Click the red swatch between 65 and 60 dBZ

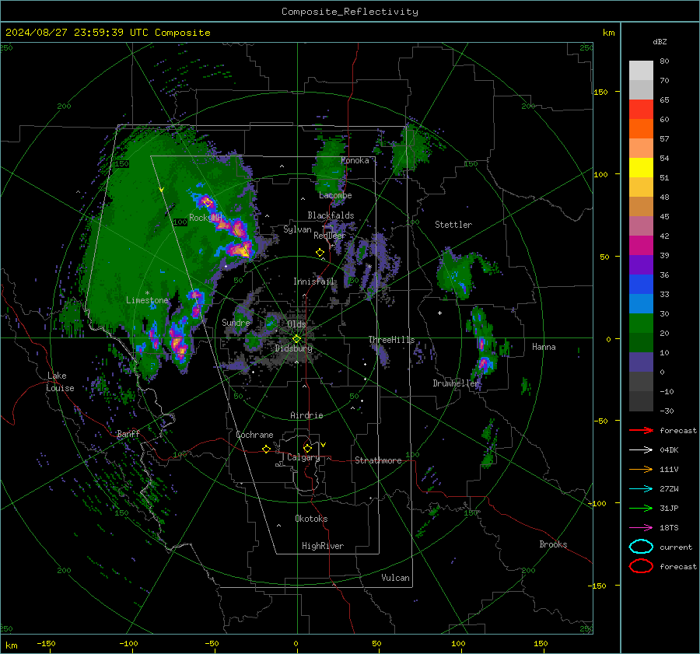tap(641, 110)
